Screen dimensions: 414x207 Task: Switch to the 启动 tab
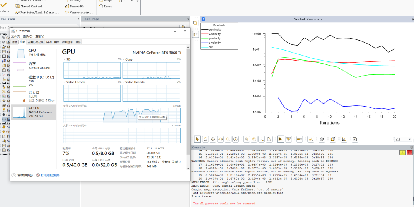coord(49,42)
